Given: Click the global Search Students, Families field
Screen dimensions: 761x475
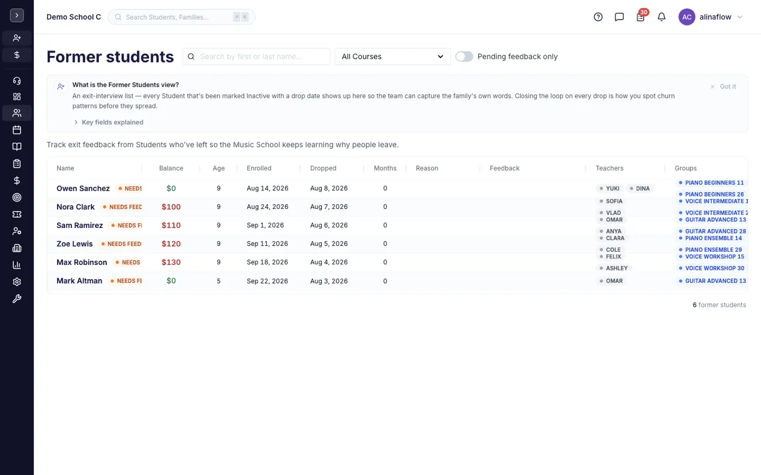Looking at the screenshot, I should (x=182, y=17).
